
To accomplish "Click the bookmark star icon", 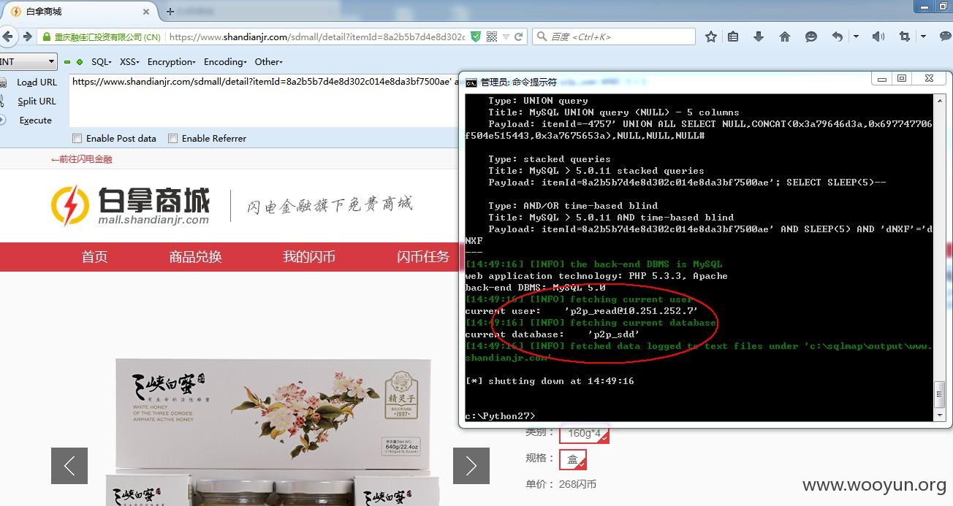I will coord(711,37).
